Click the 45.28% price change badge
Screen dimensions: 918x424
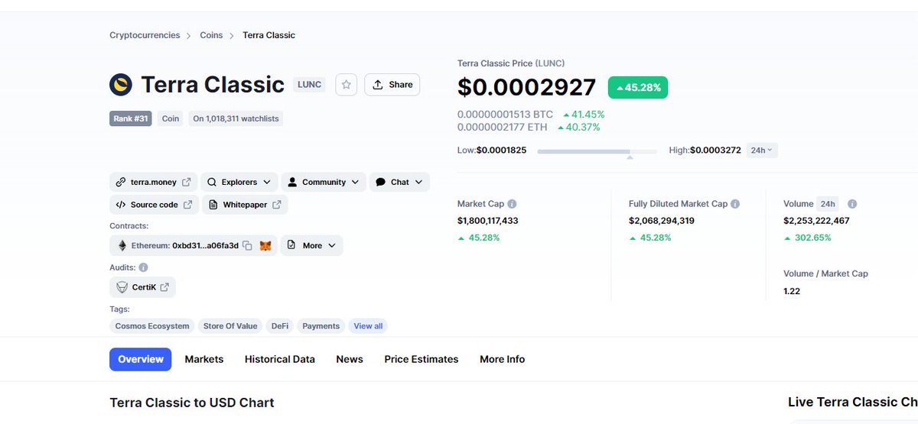pos(638,88)
